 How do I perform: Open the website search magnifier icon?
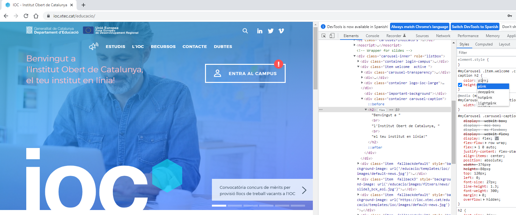coord(245,31)
